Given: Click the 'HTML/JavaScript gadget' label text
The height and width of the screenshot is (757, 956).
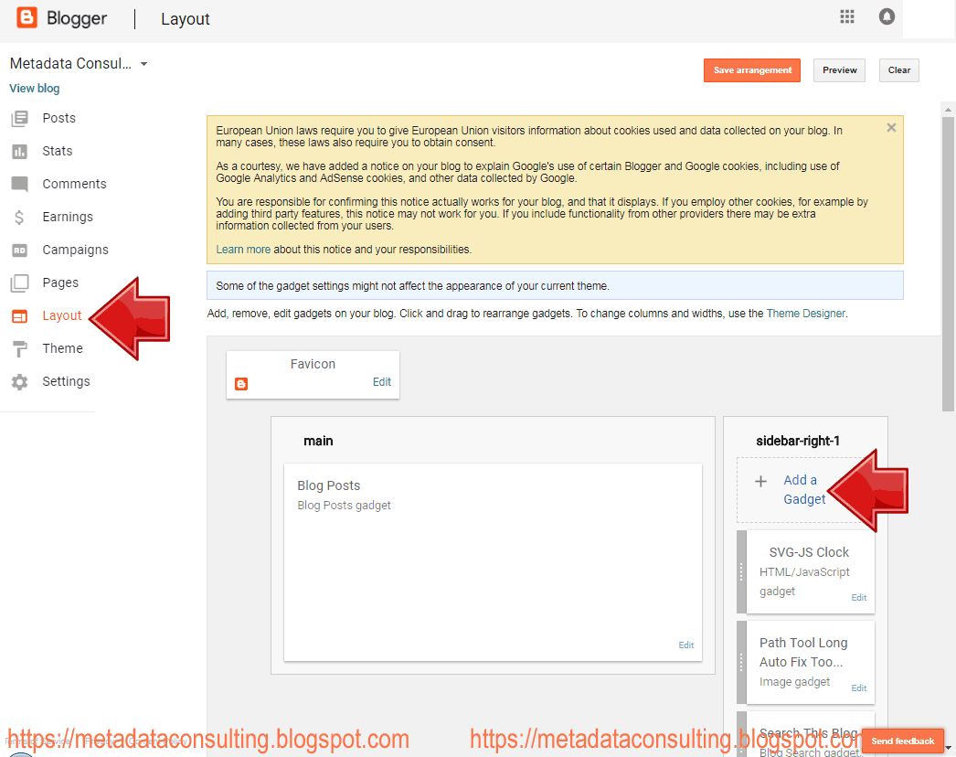Looking at the screenshot, I should 804,581.
